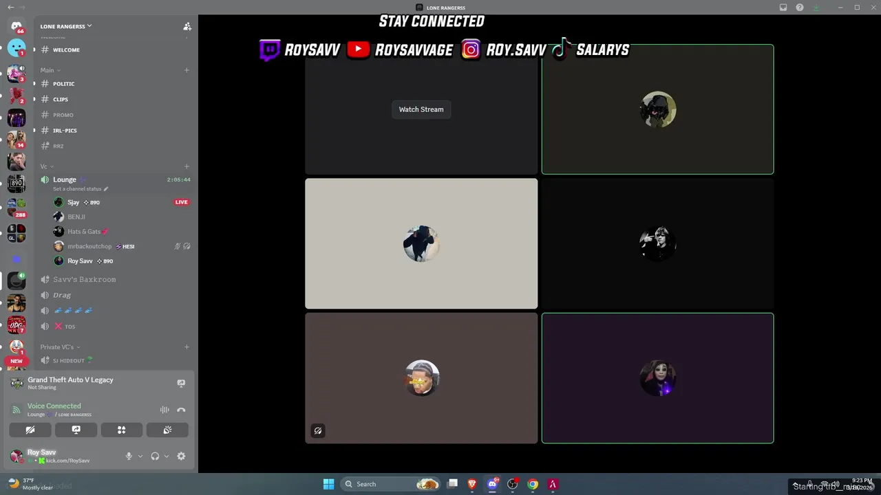Disconnect from voice with hang-up icon
The height and width of the screenshot is (495, 881).
click(181, 410)
